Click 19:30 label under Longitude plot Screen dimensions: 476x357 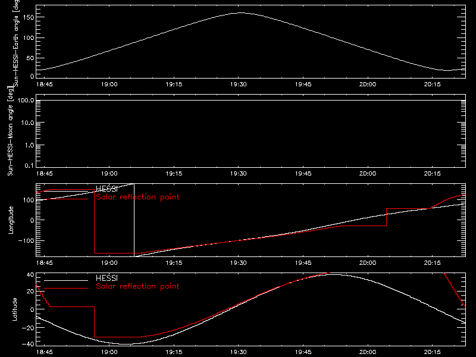[x=239, y=263]
